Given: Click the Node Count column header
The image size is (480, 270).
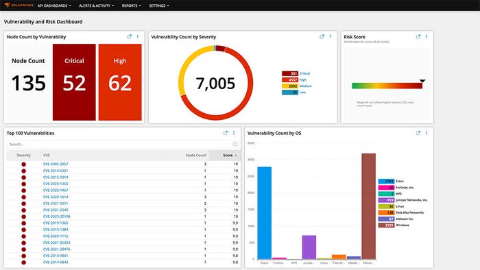Looking at the screenshot, I should (196, 156).
